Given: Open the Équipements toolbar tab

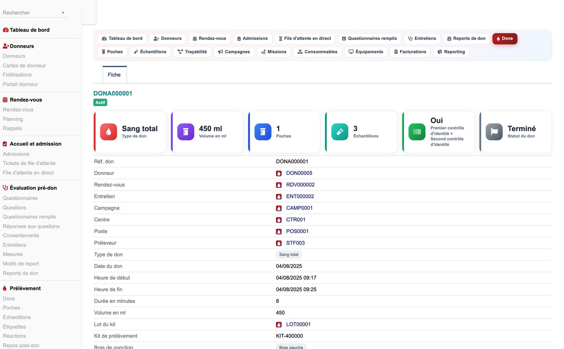Looking at the screenshot, I should click(366, 52).
